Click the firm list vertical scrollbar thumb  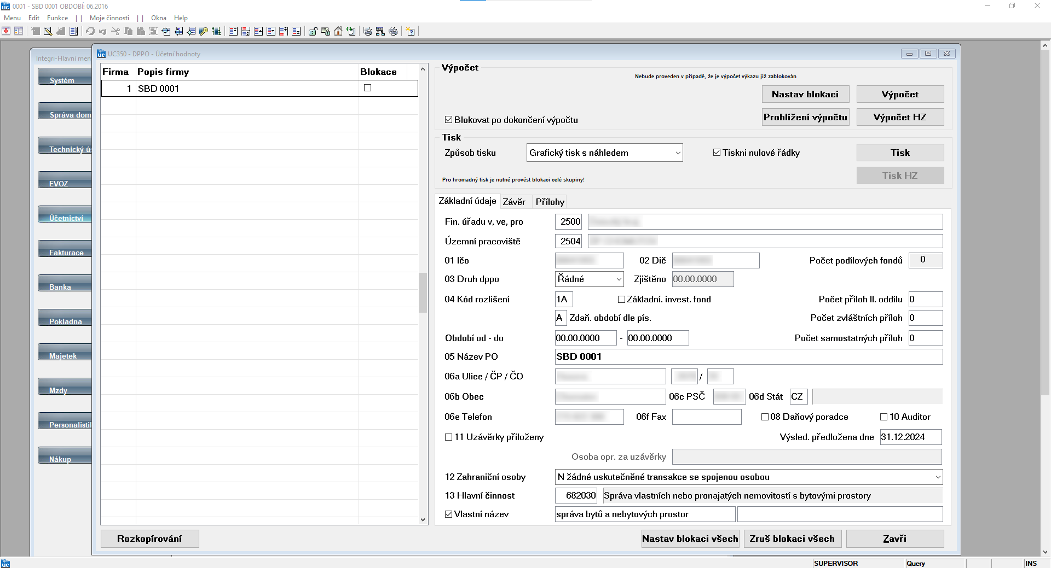[423, 292]
